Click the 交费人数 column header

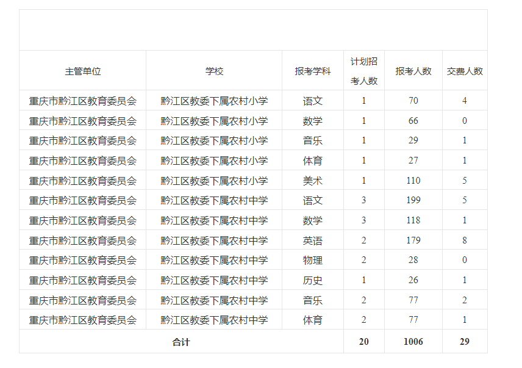[464, 71]
